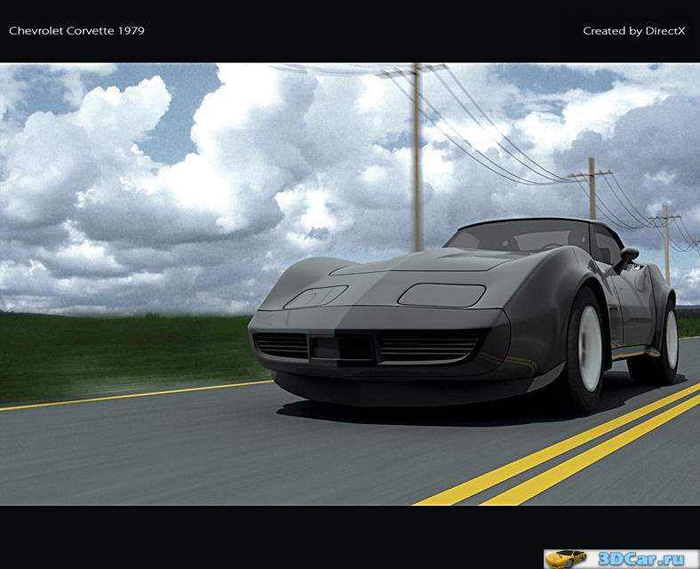Open the 3DCar.ru site link

click(x=641, y=559)
